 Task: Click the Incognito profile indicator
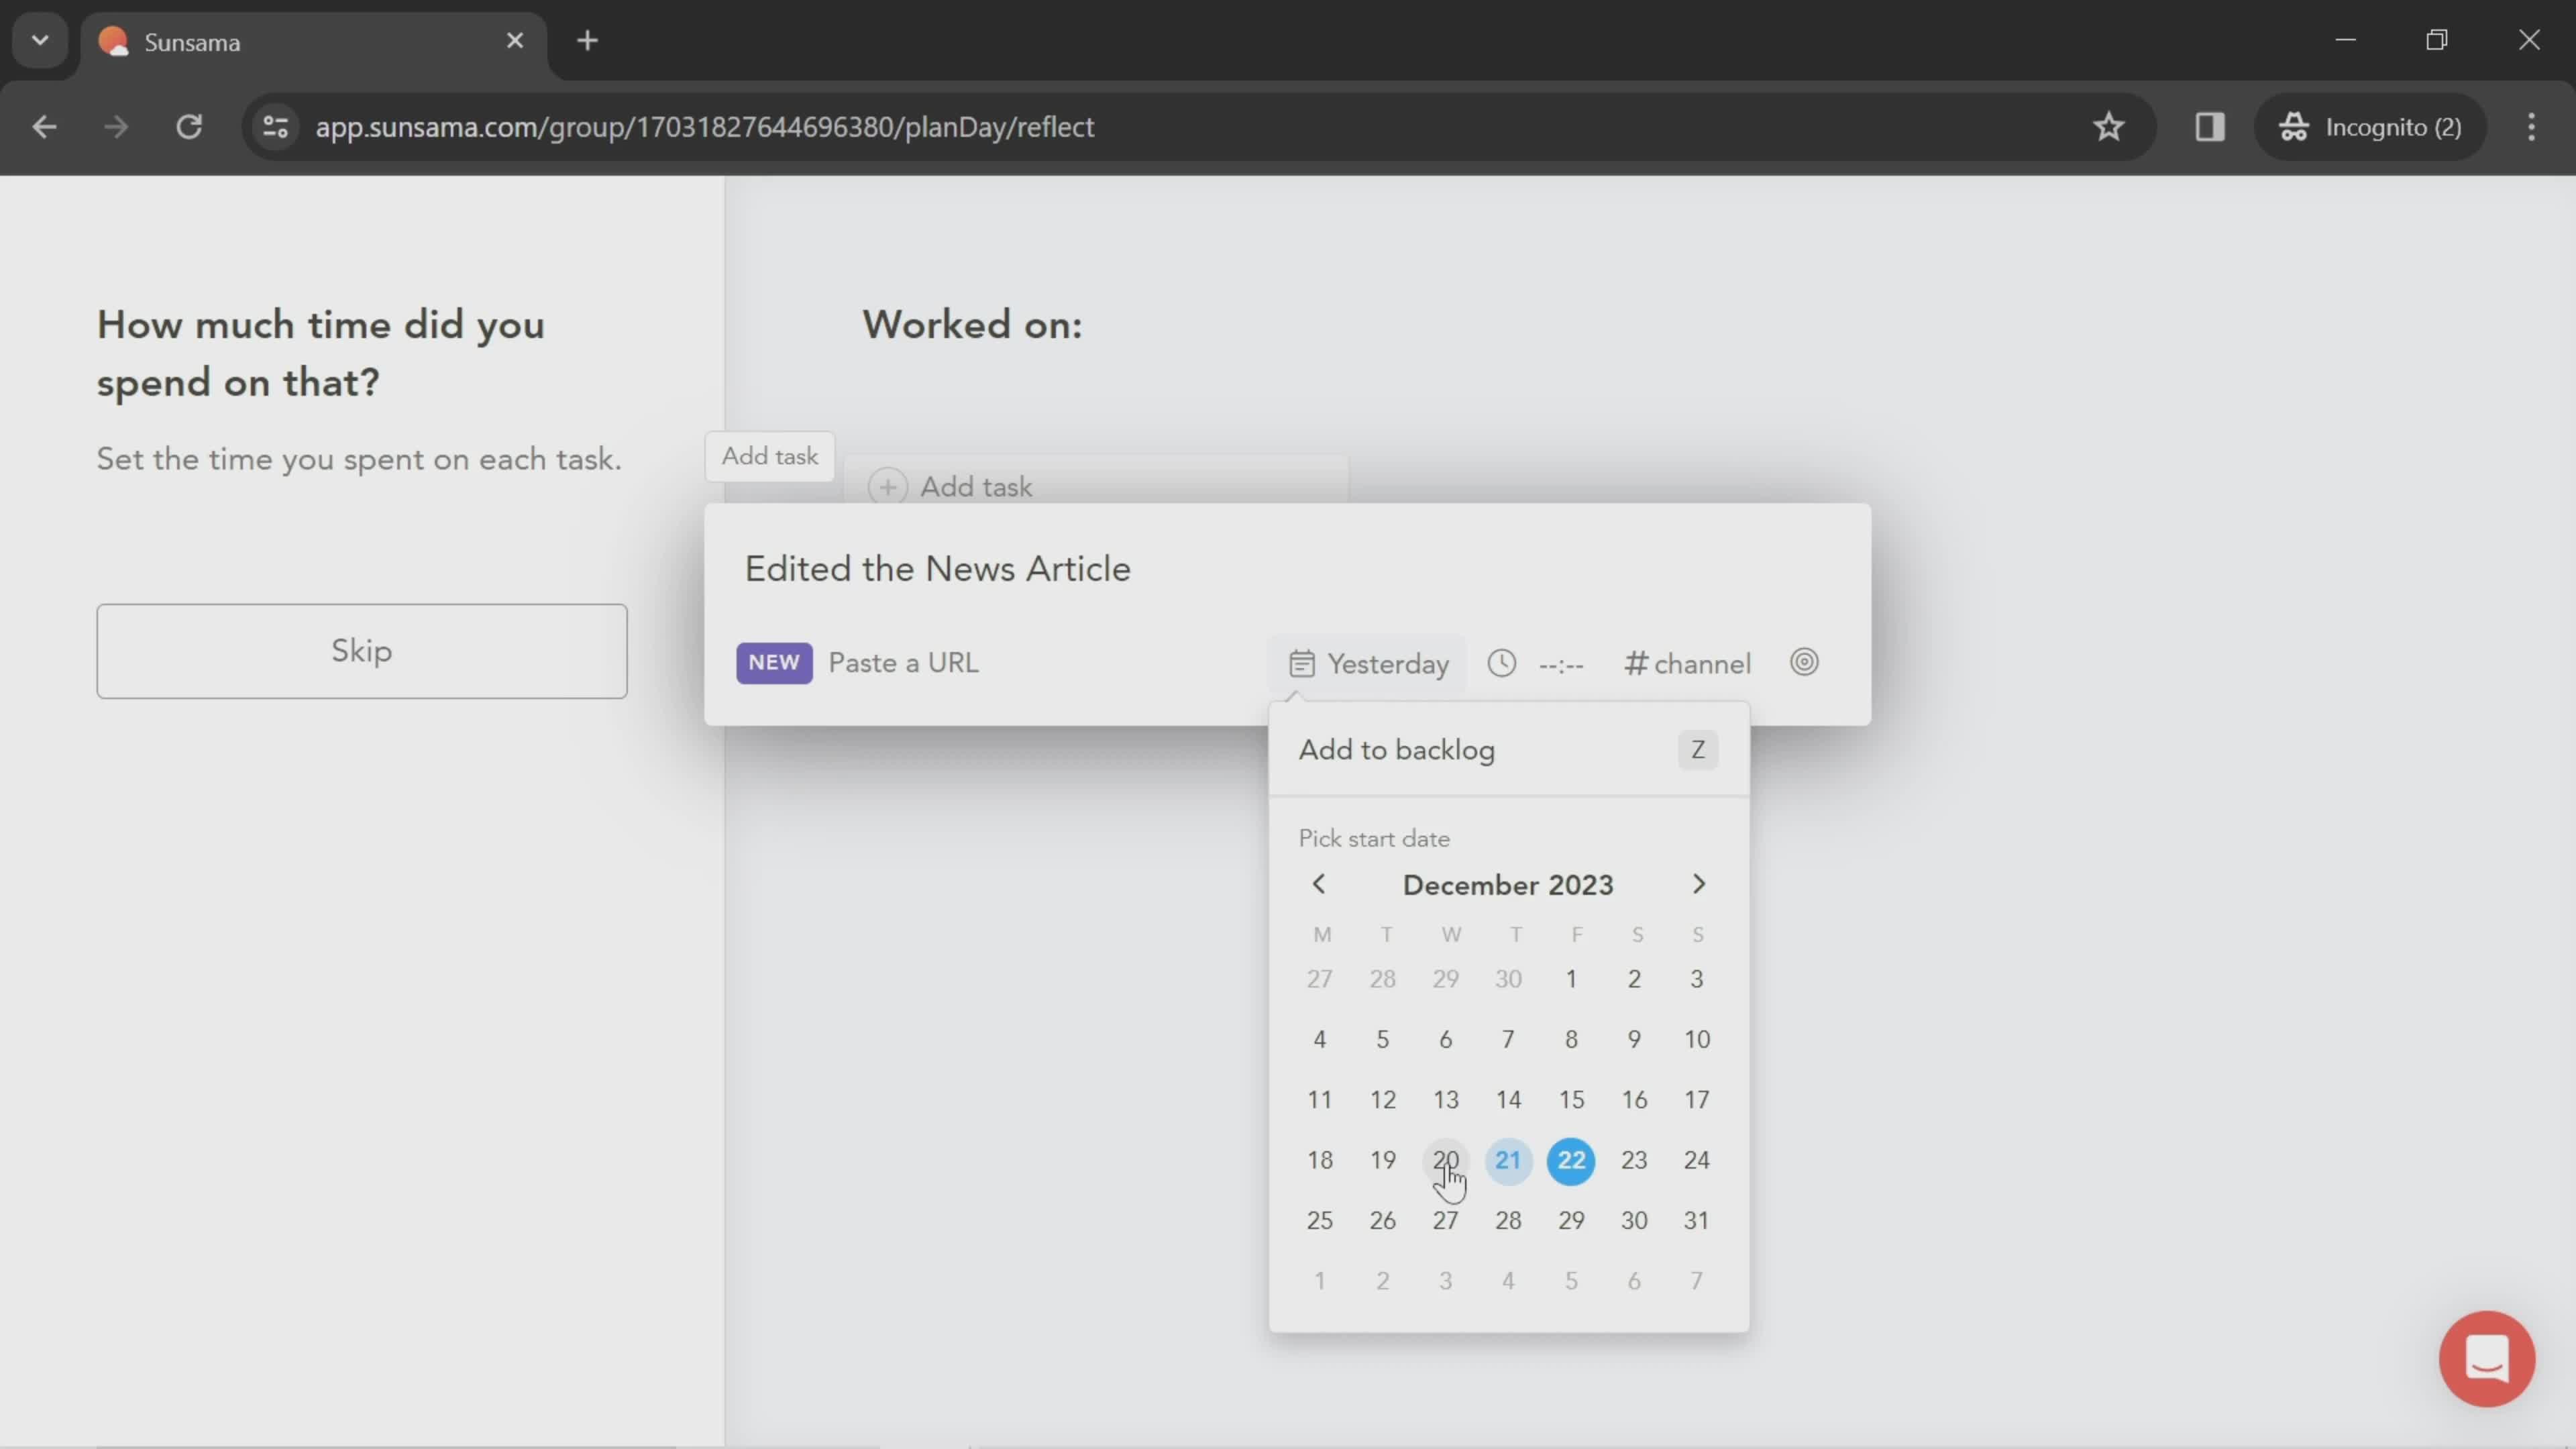click(x=2370, y=127)
